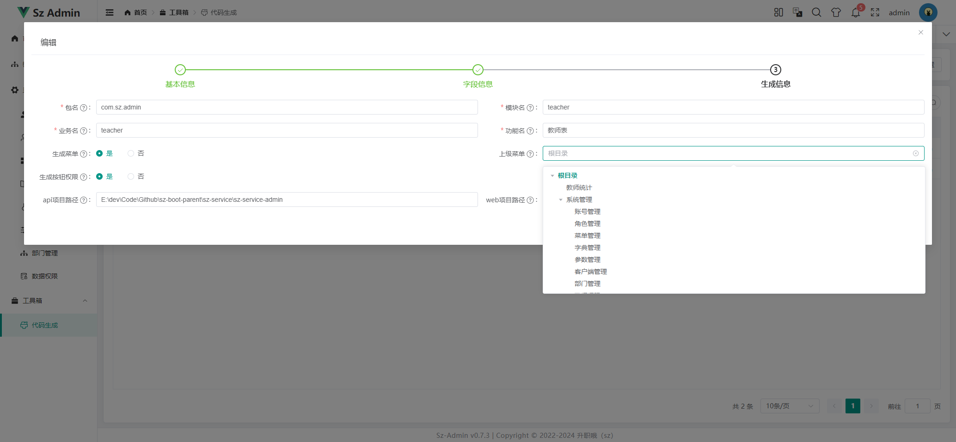Select 角色管理 in the tree
Image resolution: width=956 pixels, height=442 pixels.
coord(588,224)
